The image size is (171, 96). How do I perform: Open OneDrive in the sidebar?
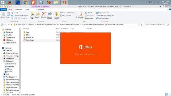9,51
